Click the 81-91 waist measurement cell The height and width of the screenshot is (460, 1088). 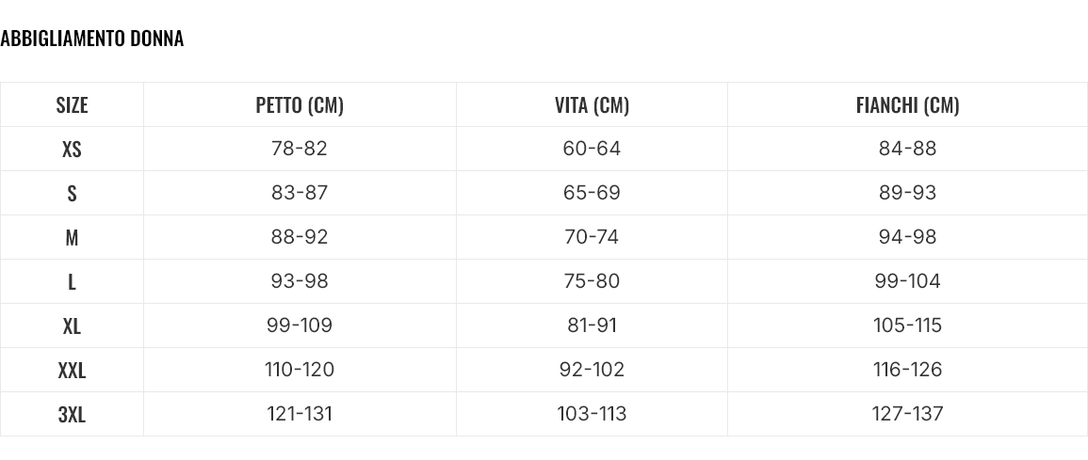[592, 325]
